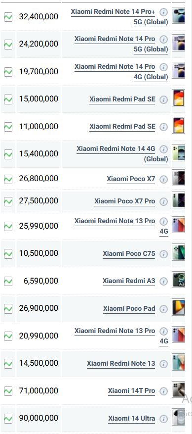Click info icon next to Xiaomi Redmi Note 13
Viewport: 192px width, 434px height.
[163, 364]
